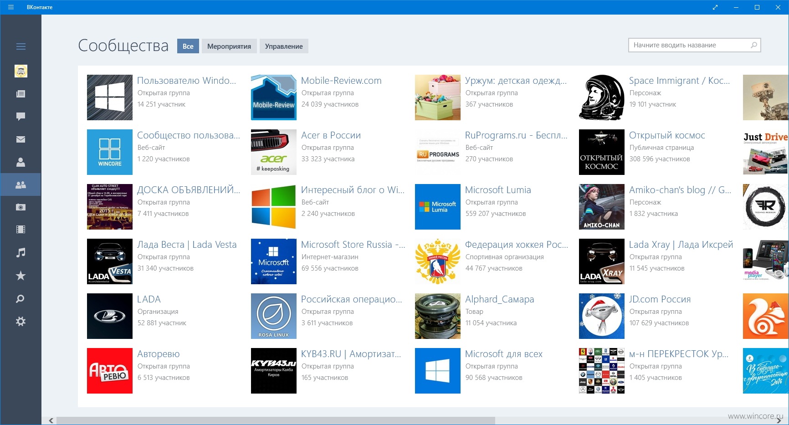
Task: Open JD.com Россия link
Action: [660, 299]
